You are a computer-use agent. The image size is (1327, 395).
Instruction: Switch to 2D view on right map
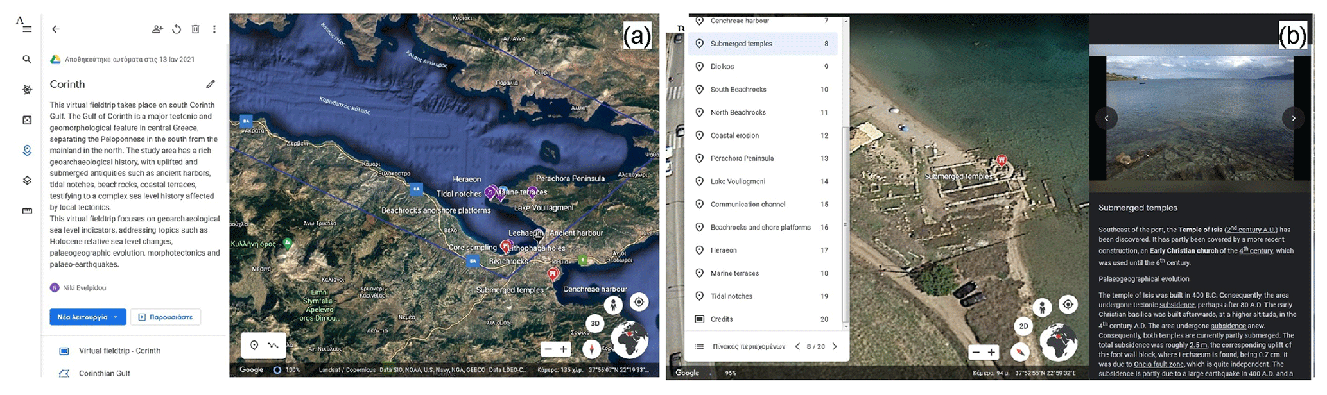coord(1023,326)
